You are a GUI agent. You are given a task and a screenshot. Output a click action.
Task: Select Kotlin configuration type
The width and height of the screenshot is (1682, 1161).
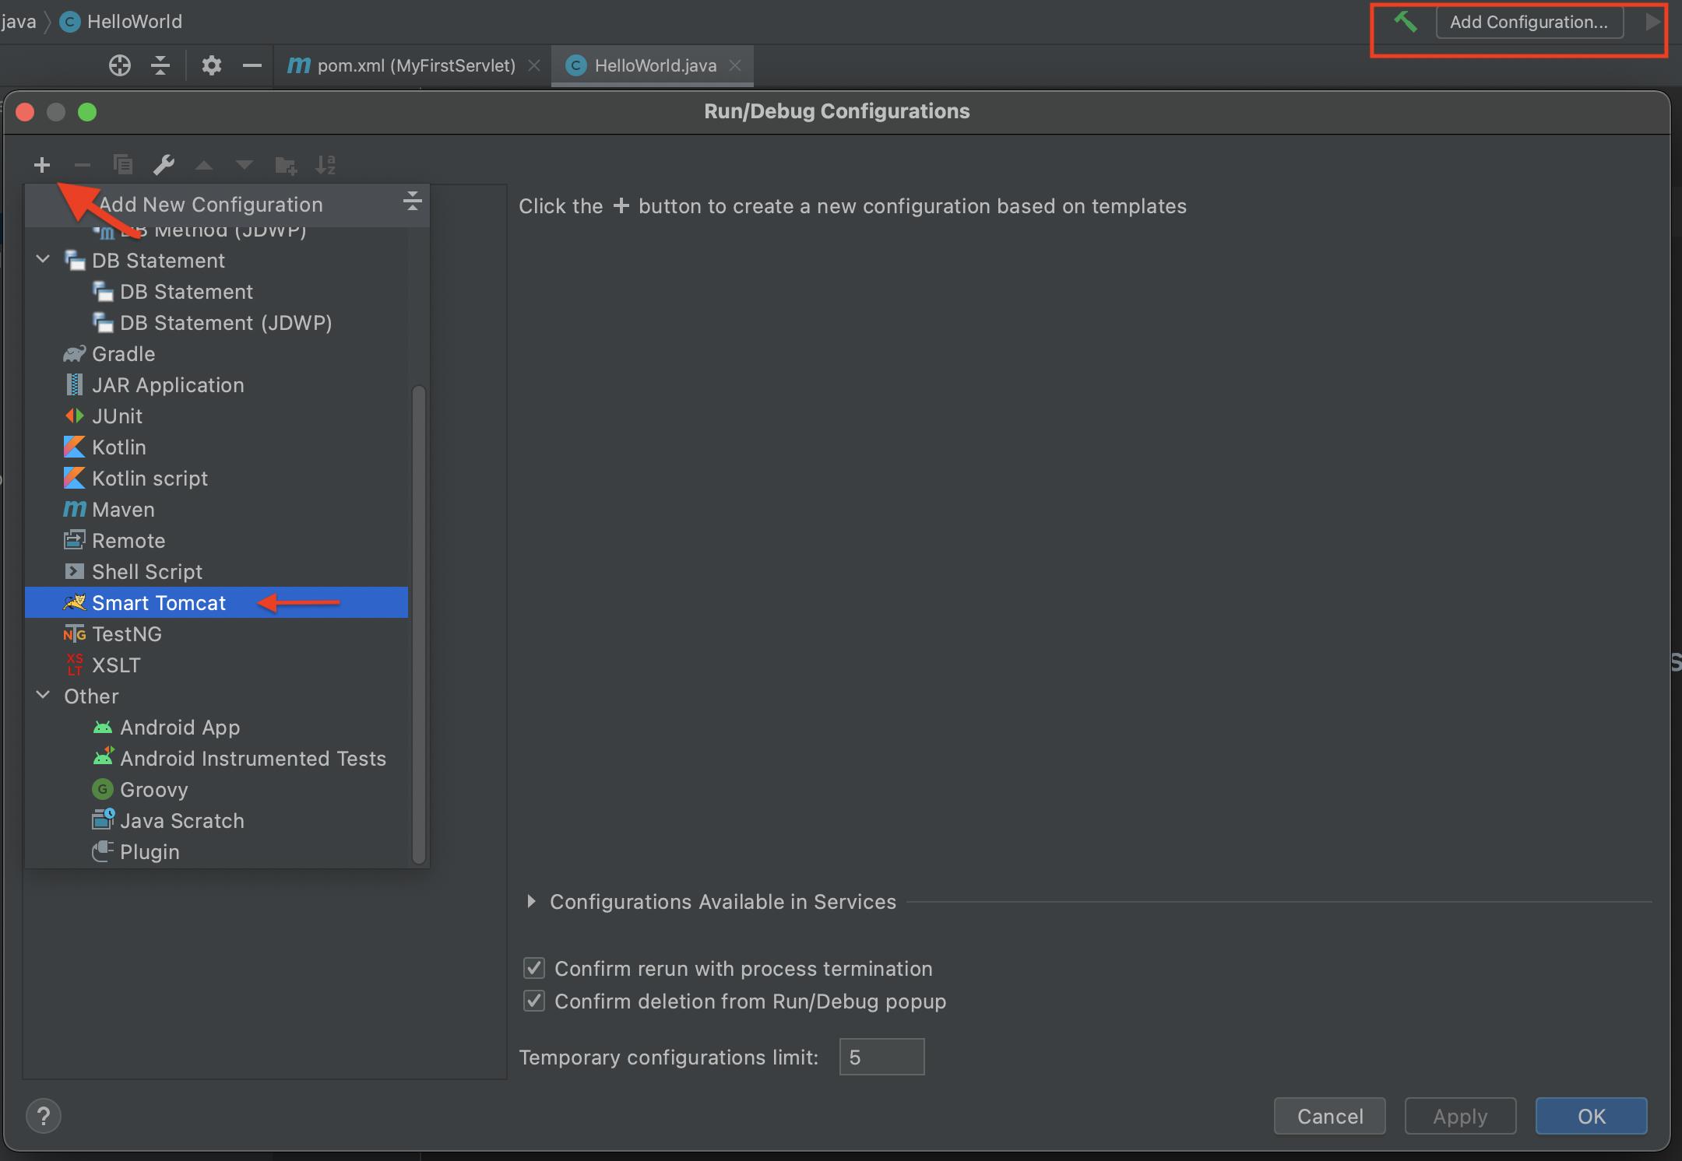coord(216,447)
